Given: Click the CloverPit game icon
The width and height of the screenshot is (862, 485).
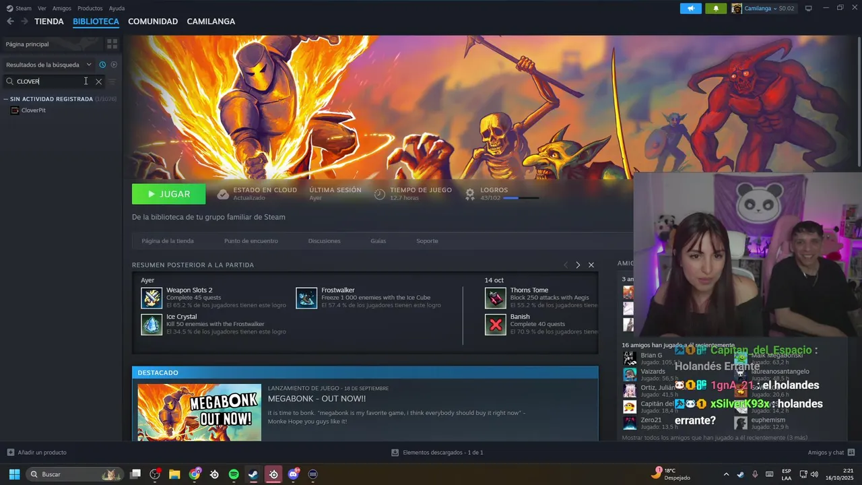Looking at the screenshot, I should coord(15,110).
